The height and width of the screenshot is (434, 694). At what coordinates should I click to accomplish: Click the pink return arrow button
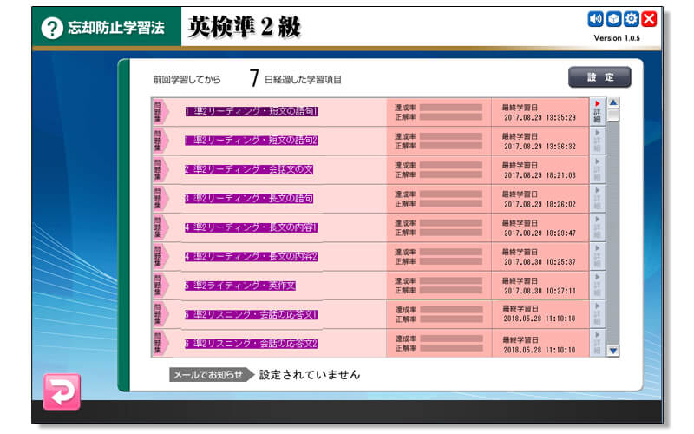click(x=62, y=392)
